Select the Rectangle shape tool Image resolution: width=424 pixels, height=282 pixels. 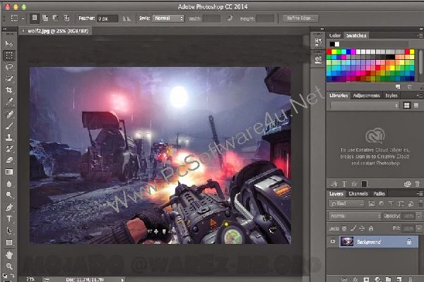(9, 243)
